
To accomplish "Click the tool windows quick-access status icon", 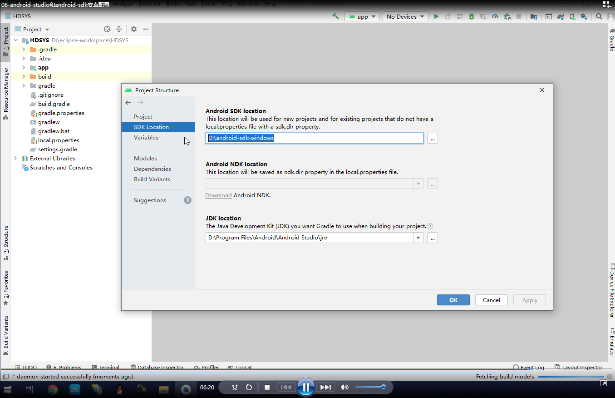I will tap(6, 376).
